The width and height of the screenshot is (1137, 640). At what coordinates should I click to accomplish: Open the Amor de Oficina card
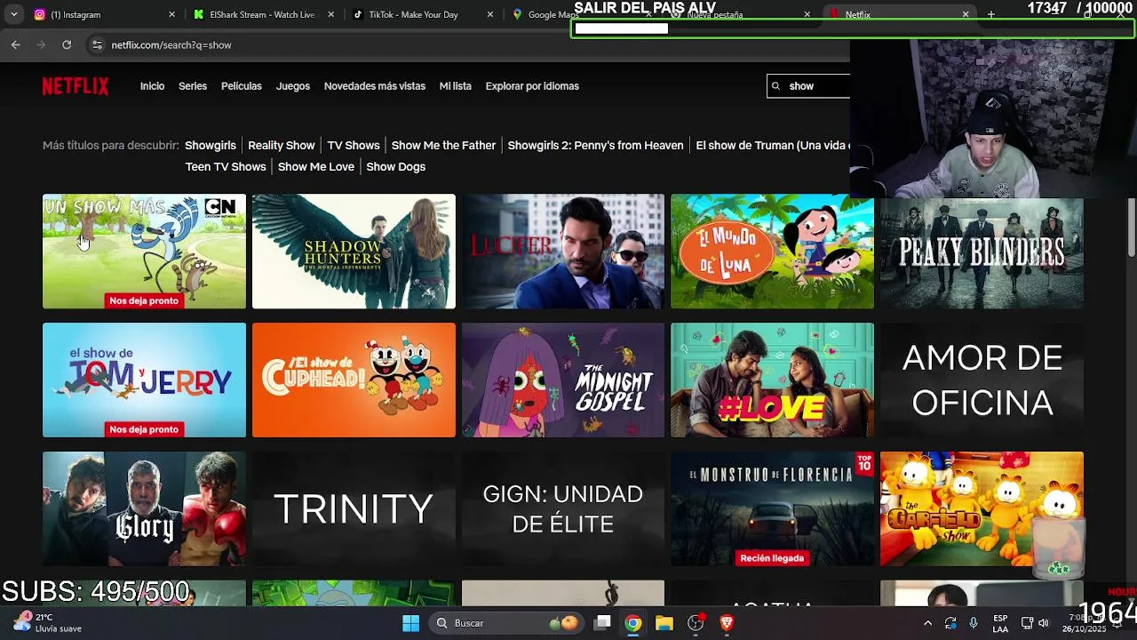tap(982, 380)
